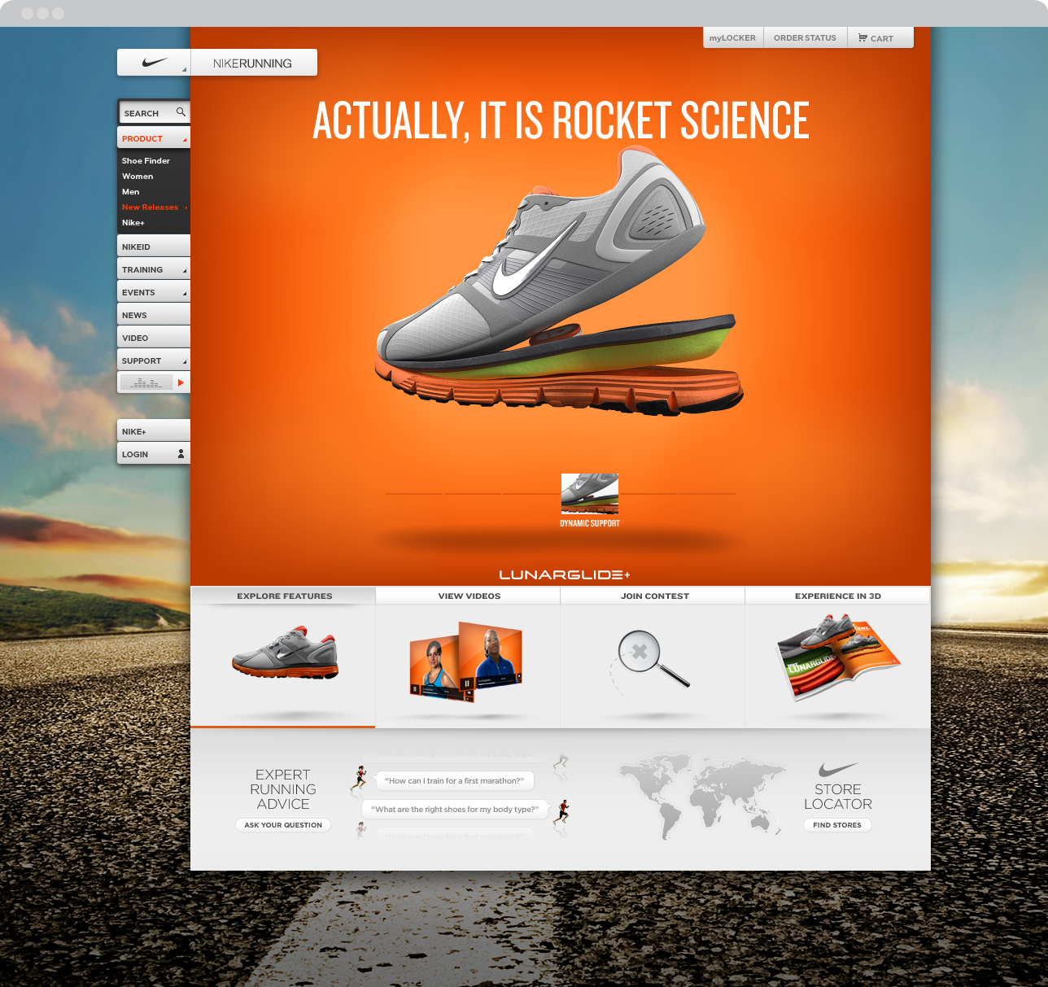Click "How can I train for a first marathon?"
Viewport: 1048px width, 987px height.
[454, 780]
